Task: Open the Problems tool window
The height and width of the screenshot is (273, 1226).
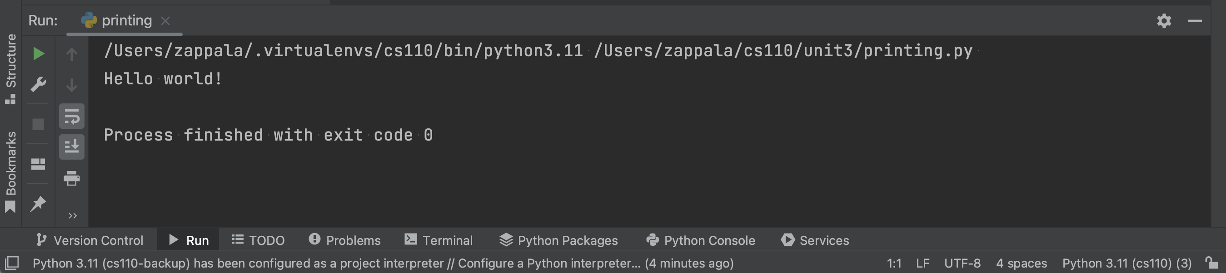Action: pyautogui.click(x=344, y=241)
